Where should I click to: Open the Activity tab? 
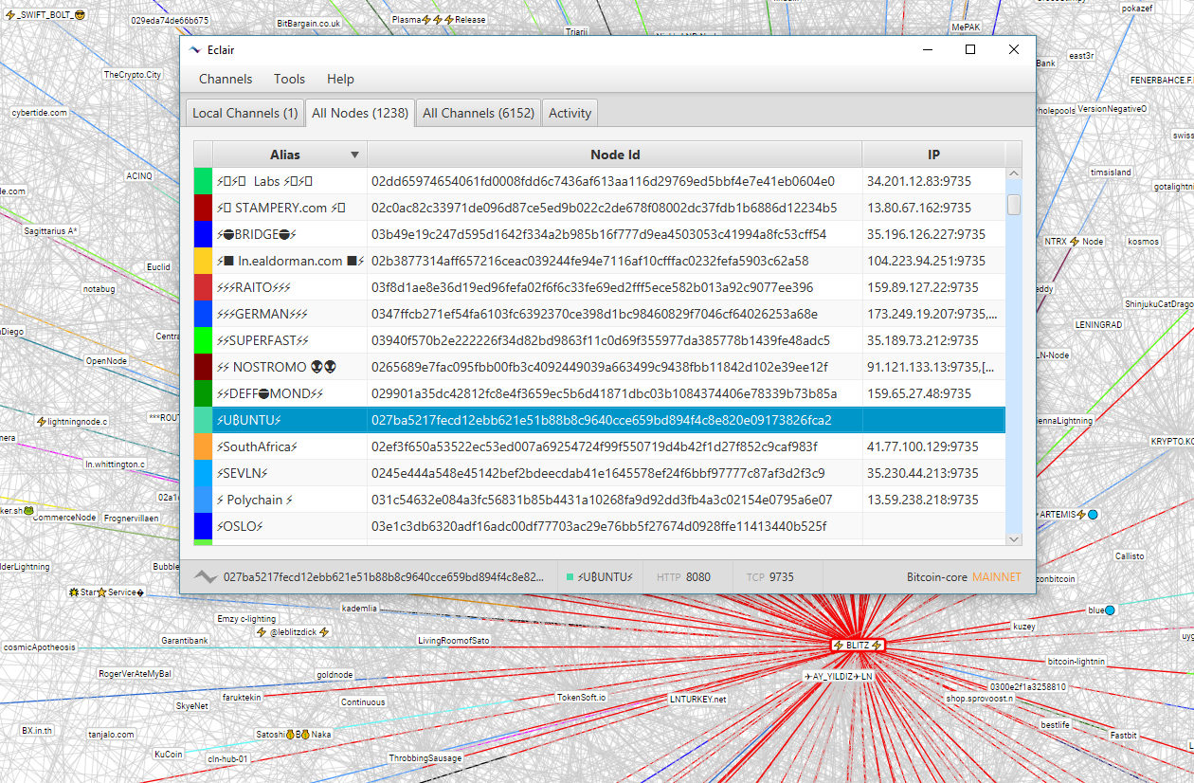pyautogui.click(x=570, y=113)
